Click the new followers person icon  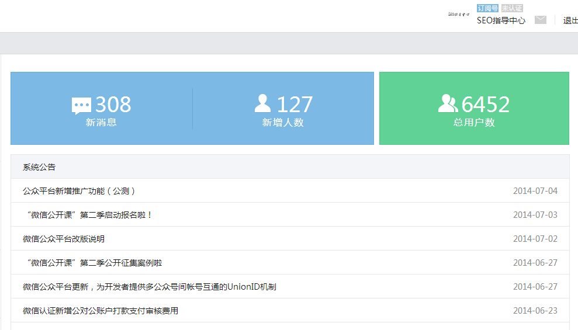(263, 103)
